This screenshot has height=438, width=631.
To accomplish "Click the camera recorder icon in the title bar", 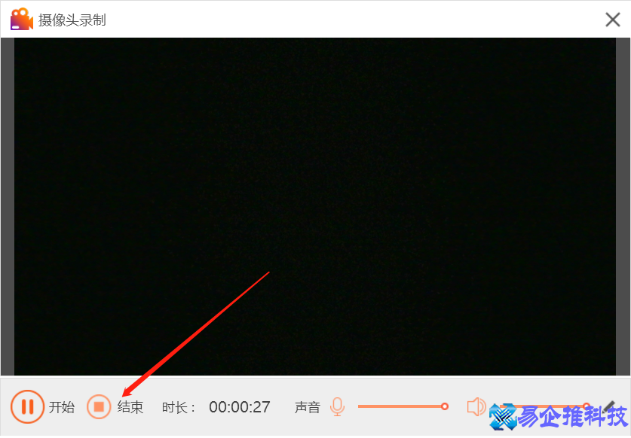I will tap(20, 19).
